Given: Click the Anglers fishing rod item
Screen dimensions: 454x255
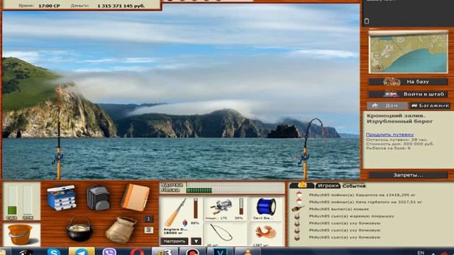Looking at the screenshot, I should [x=176, y=212].
